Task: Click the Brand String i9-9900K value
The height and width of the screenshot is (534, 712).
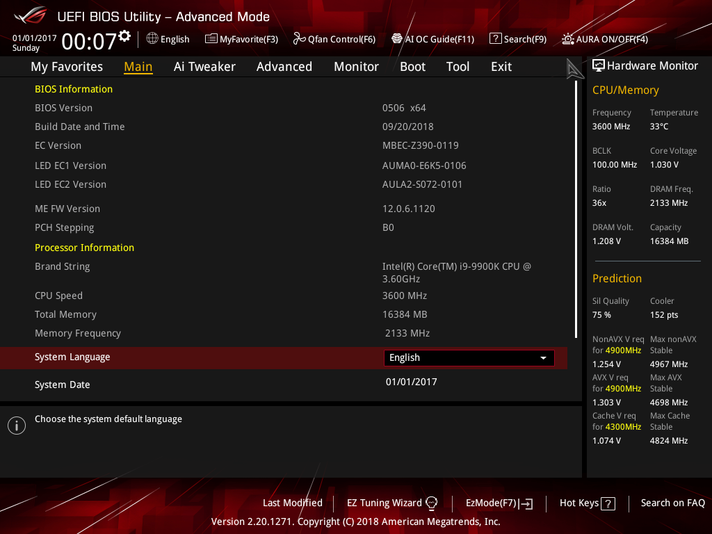Action: tap(456, 273)
